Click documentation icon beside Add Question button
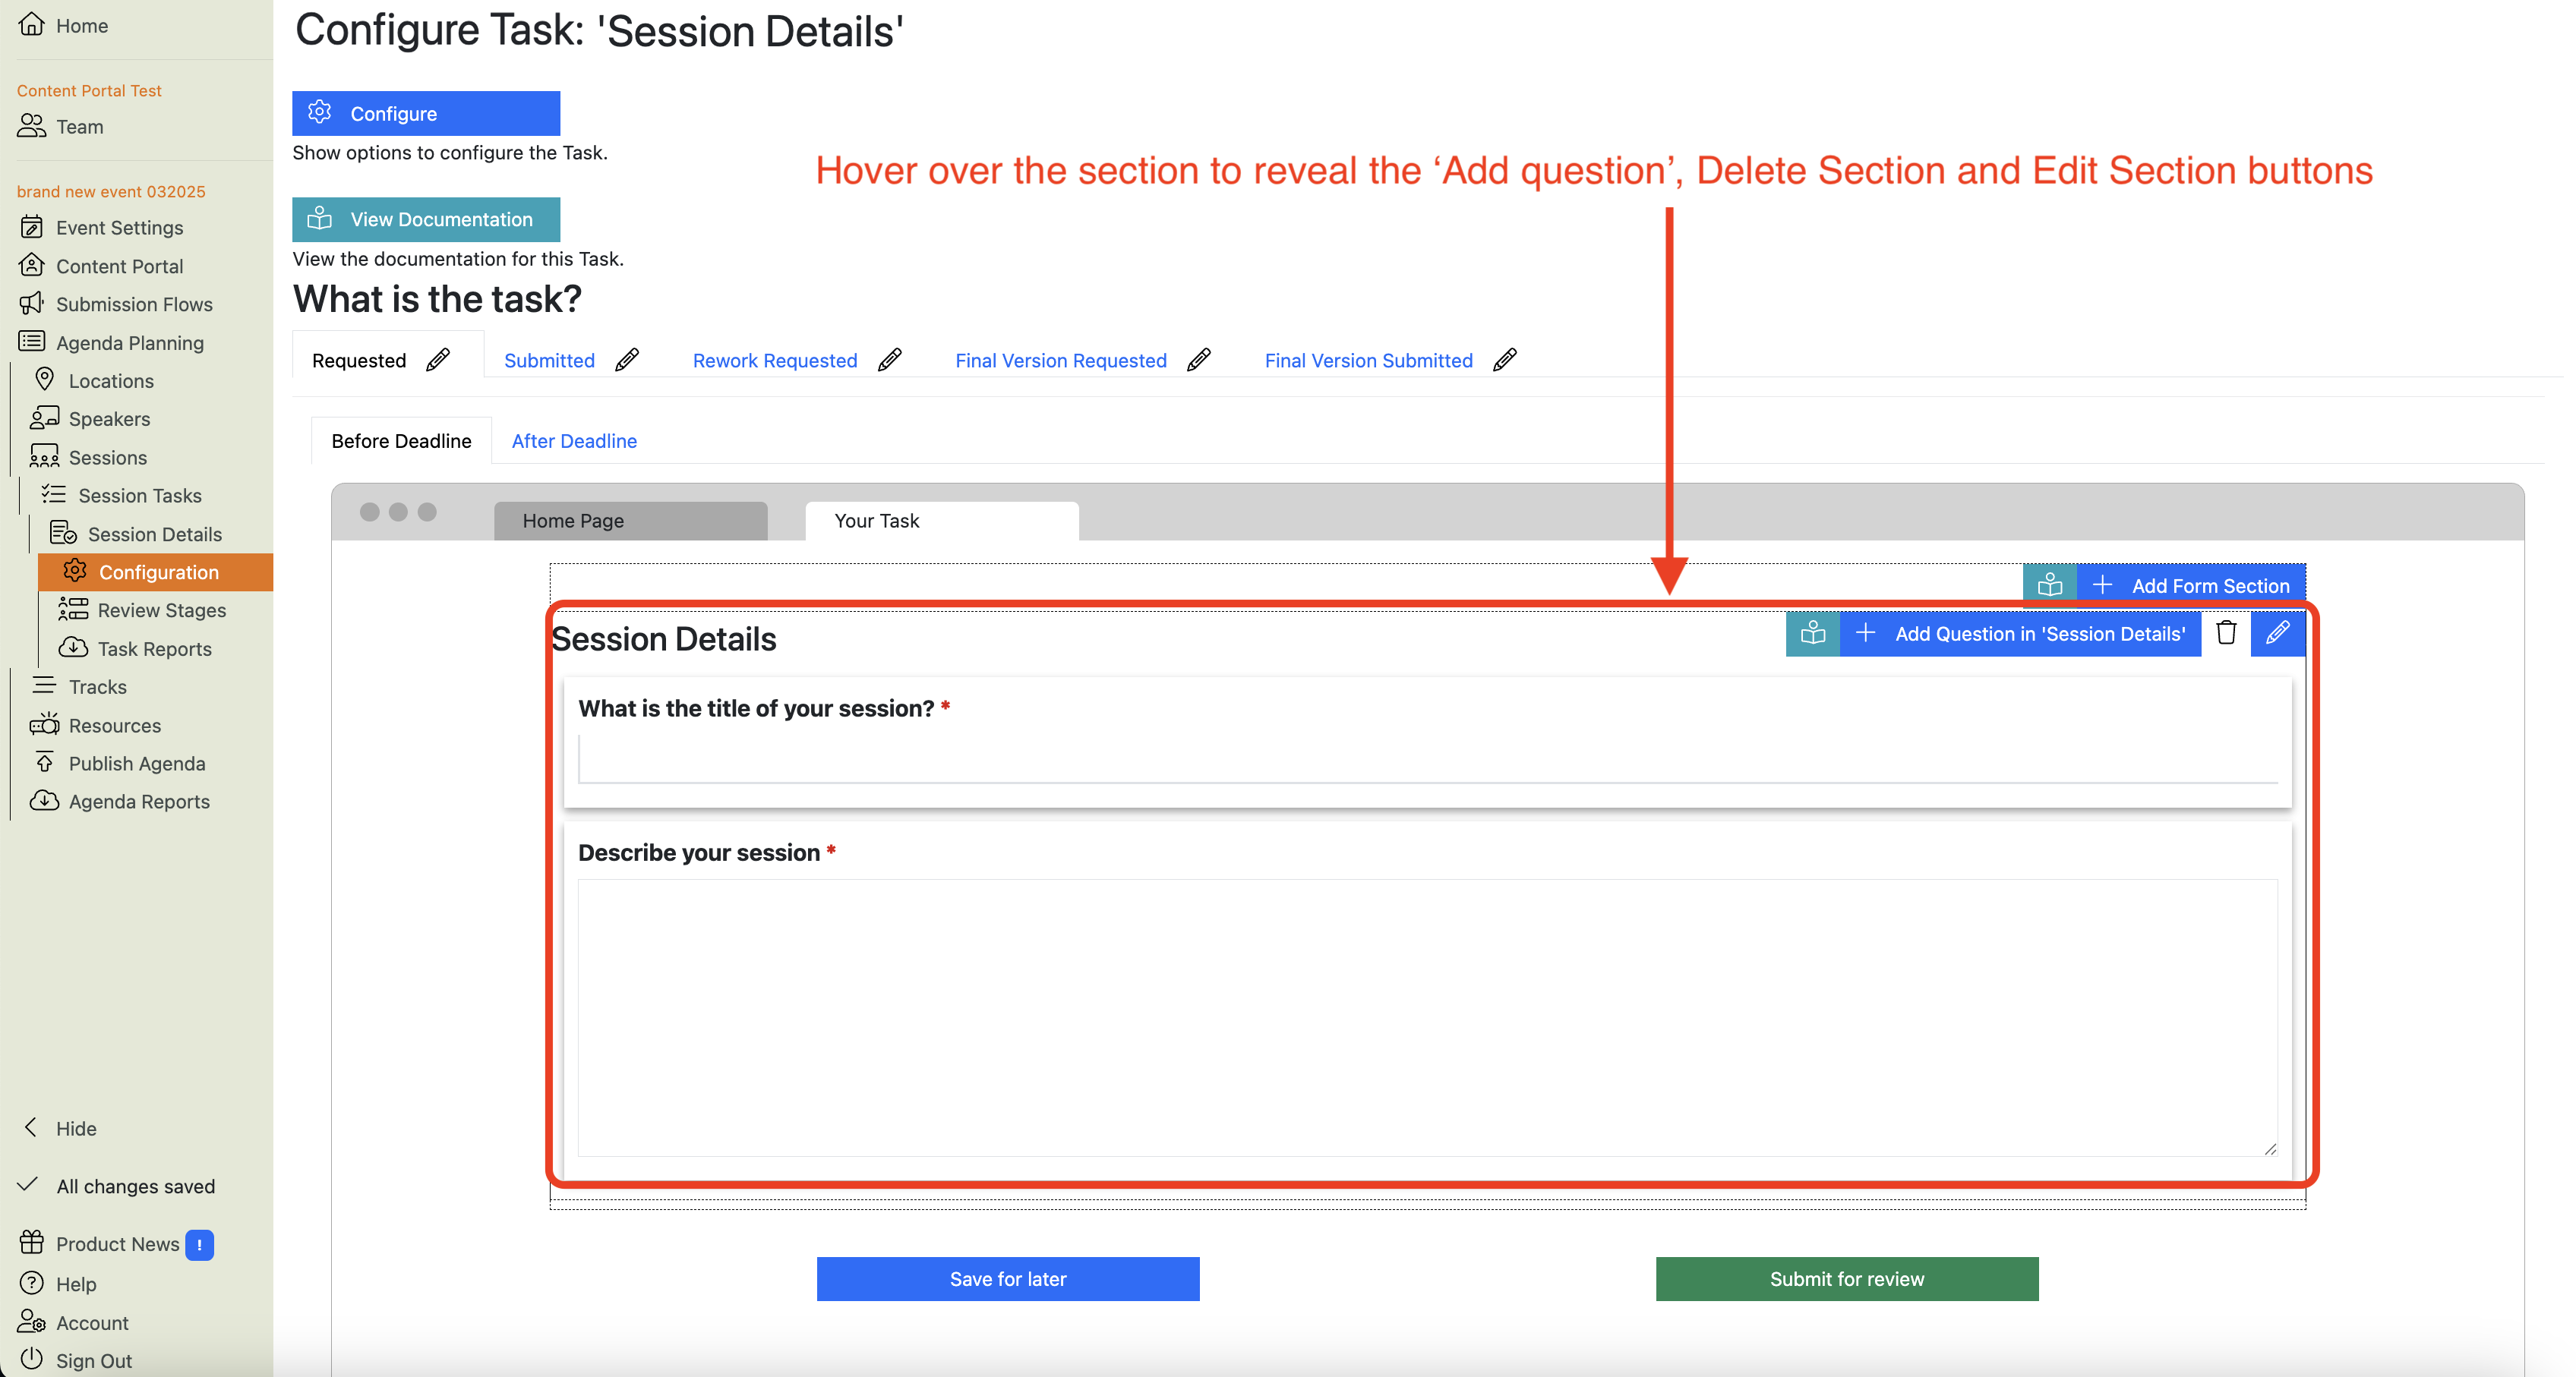 coord(1812,634)
